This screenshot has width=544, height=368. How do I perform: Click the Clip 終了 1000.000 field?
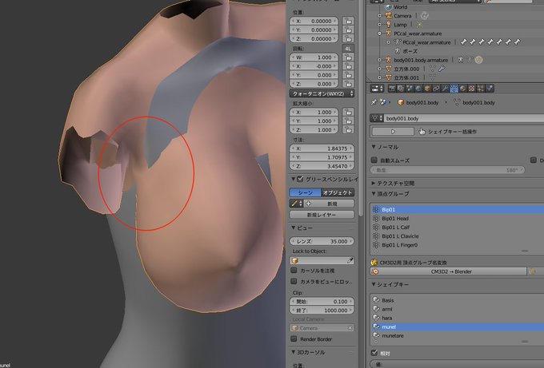(322, 311)
